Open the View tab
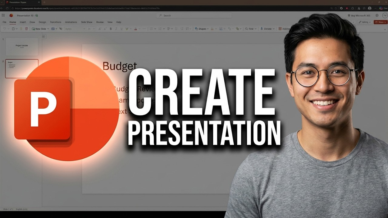This screenshot has width=388, height=218. tap(110, 22)
